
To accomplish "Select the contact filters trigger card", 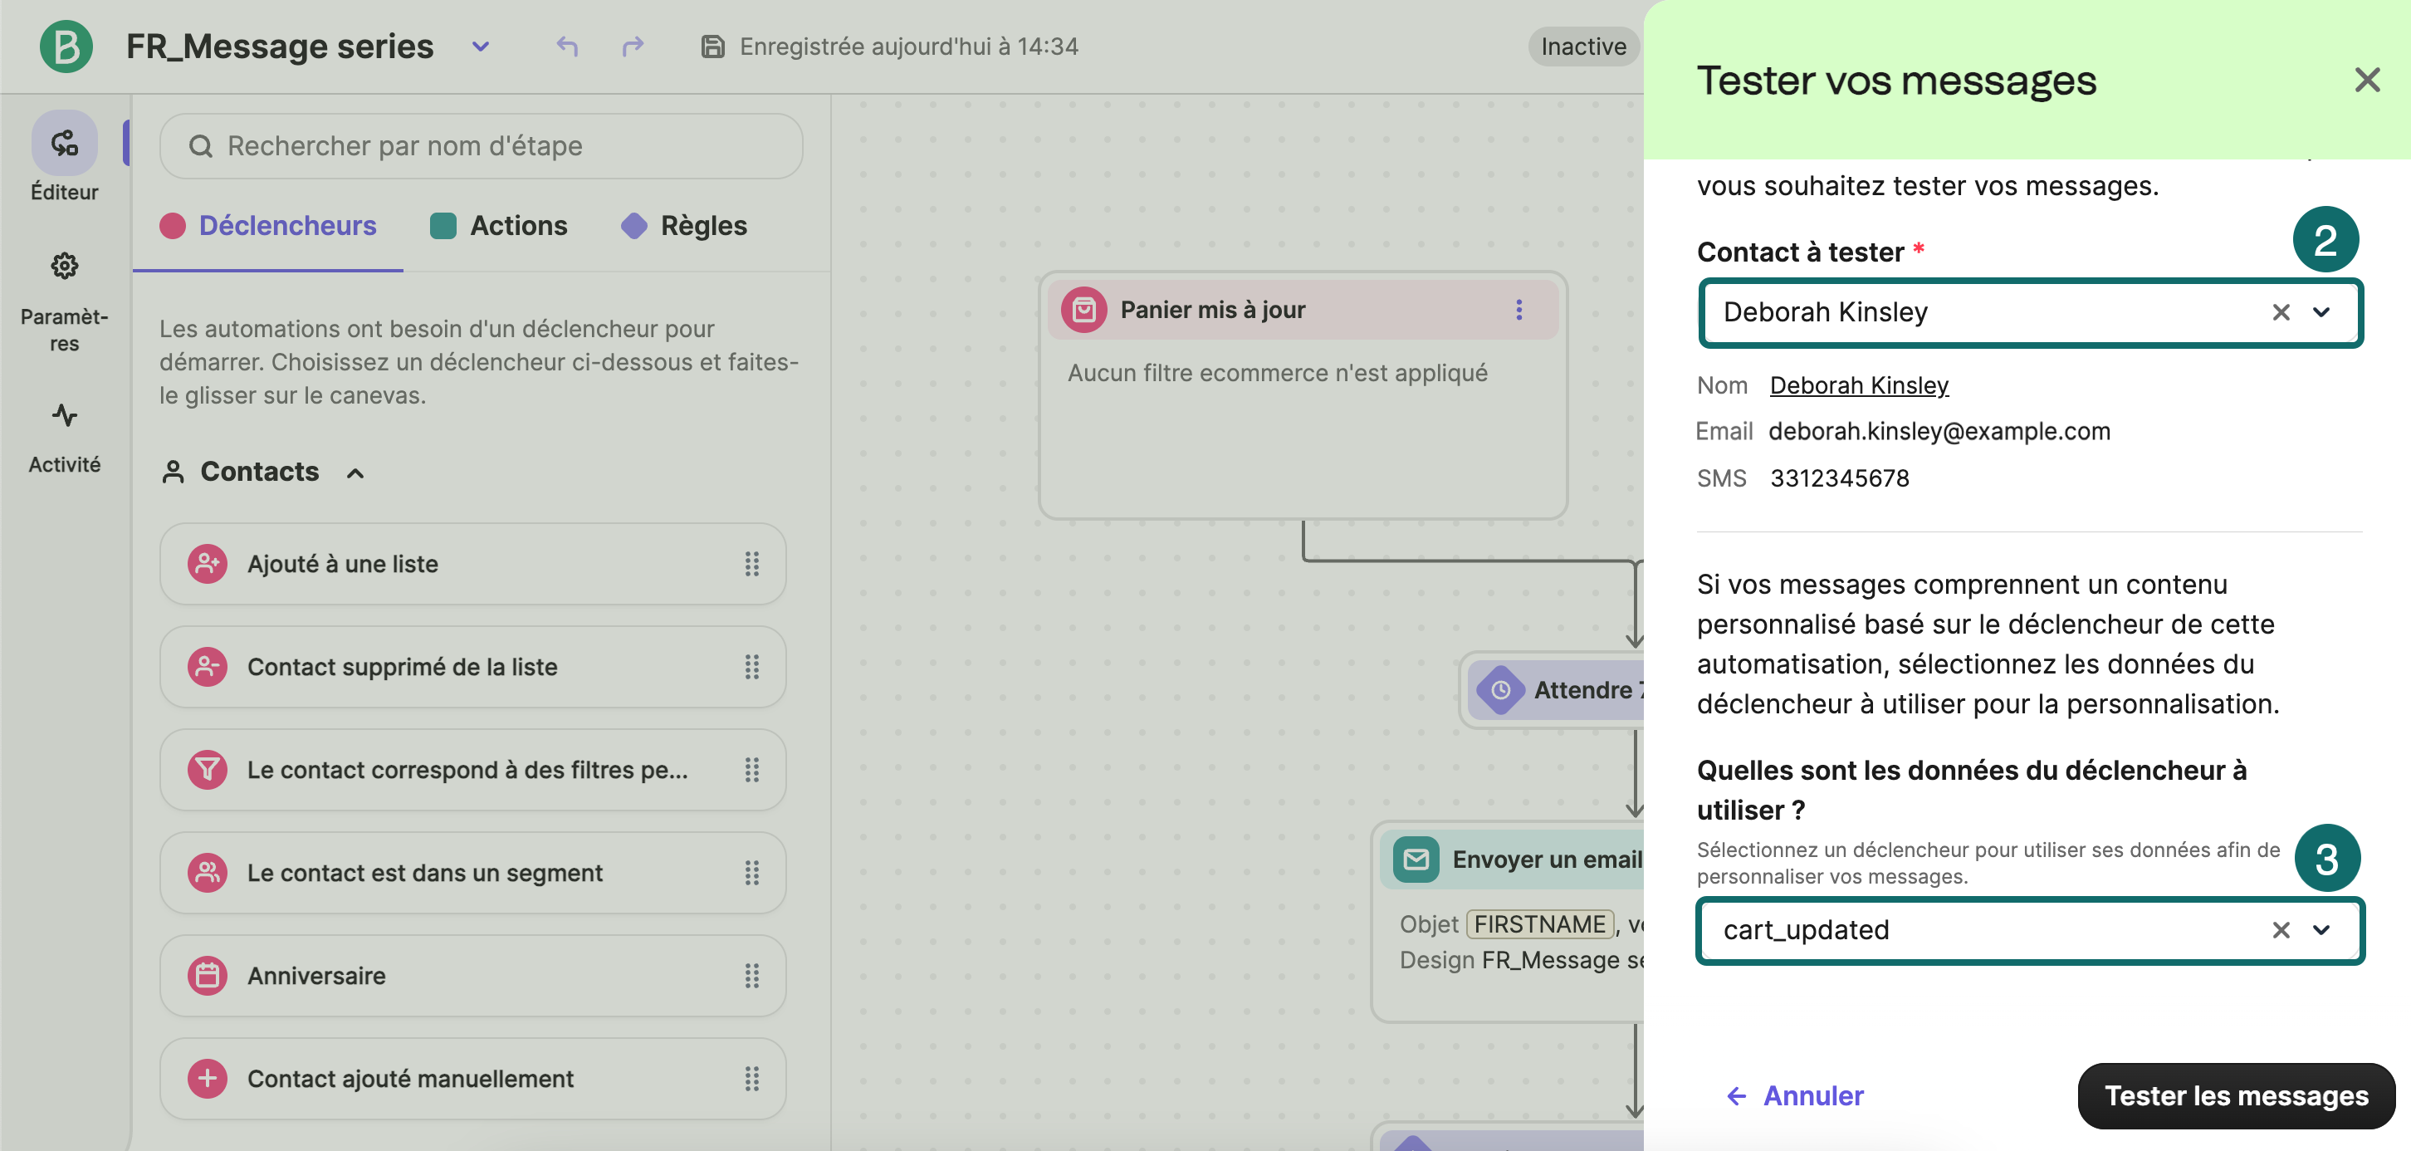I will coord(472,770).
